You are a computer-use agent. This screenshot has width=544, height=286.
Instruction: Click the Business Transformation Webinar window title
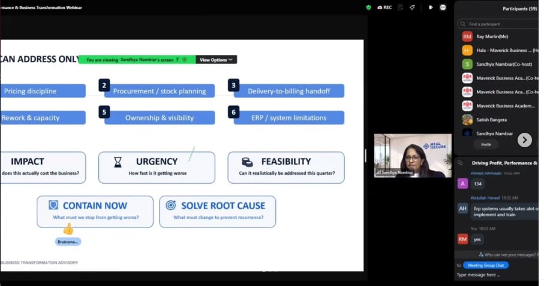pos(41,7)
